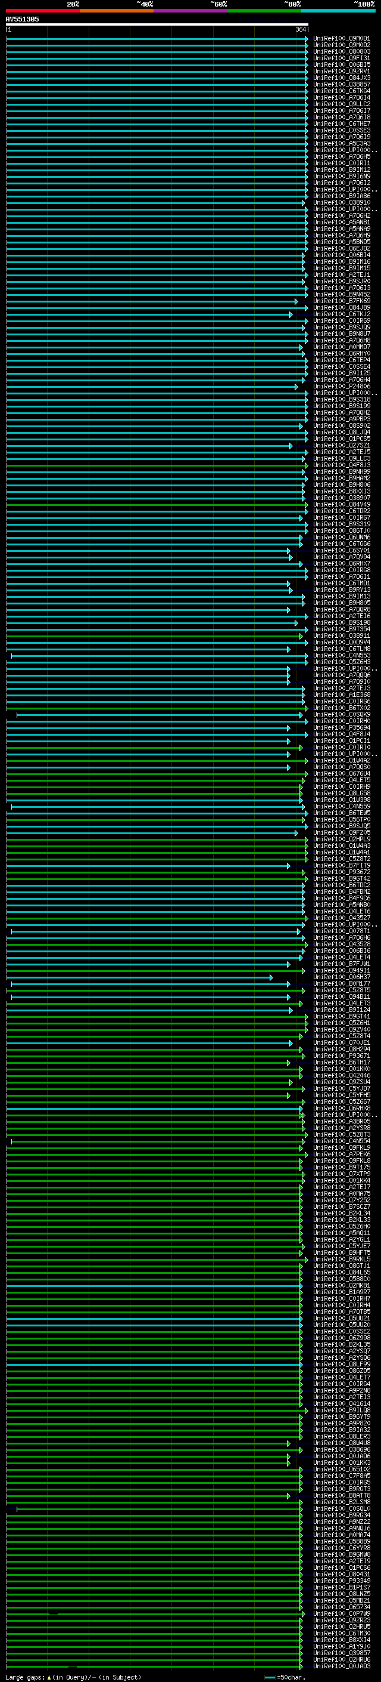Select label UniRef100_B9I124

[342, 1010]
